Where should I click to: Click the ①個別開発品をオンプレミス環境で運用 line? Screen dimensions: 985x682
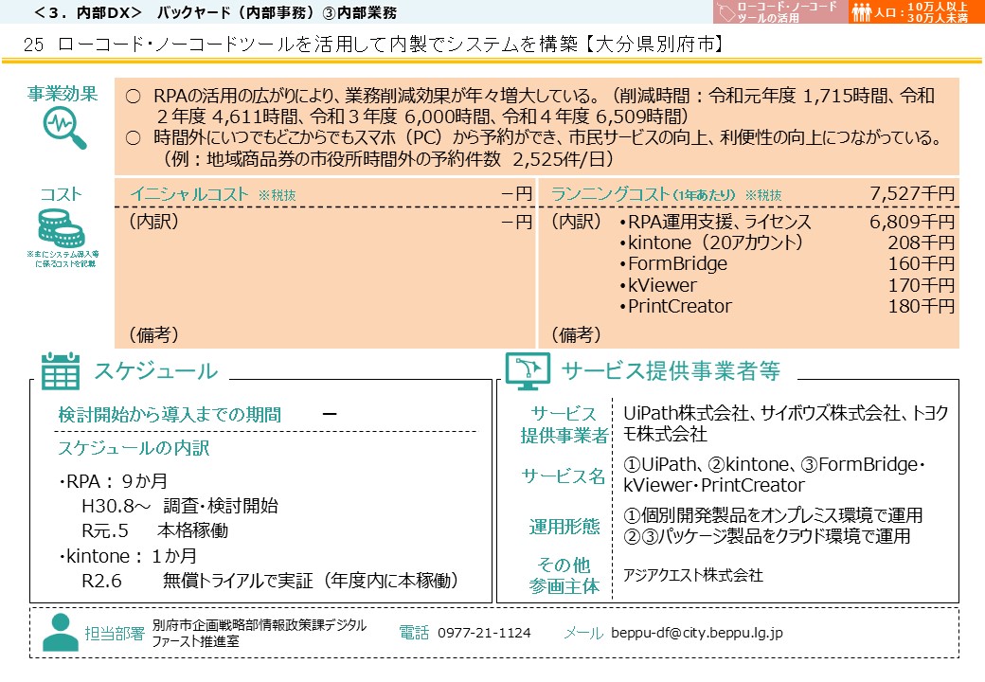[x=773, y=515]
